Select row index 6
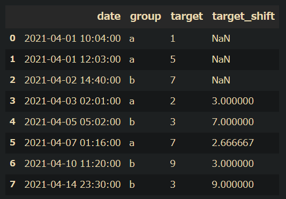286x199 pixels. click(x=12, y=163)
